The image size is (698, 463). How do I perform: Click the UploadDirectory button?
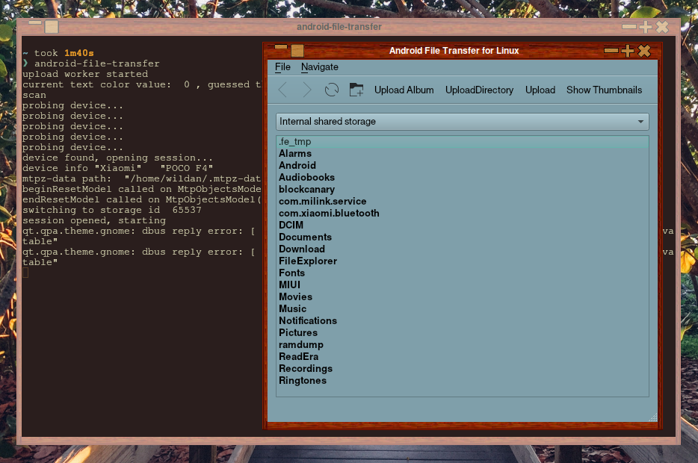point(479,90)
